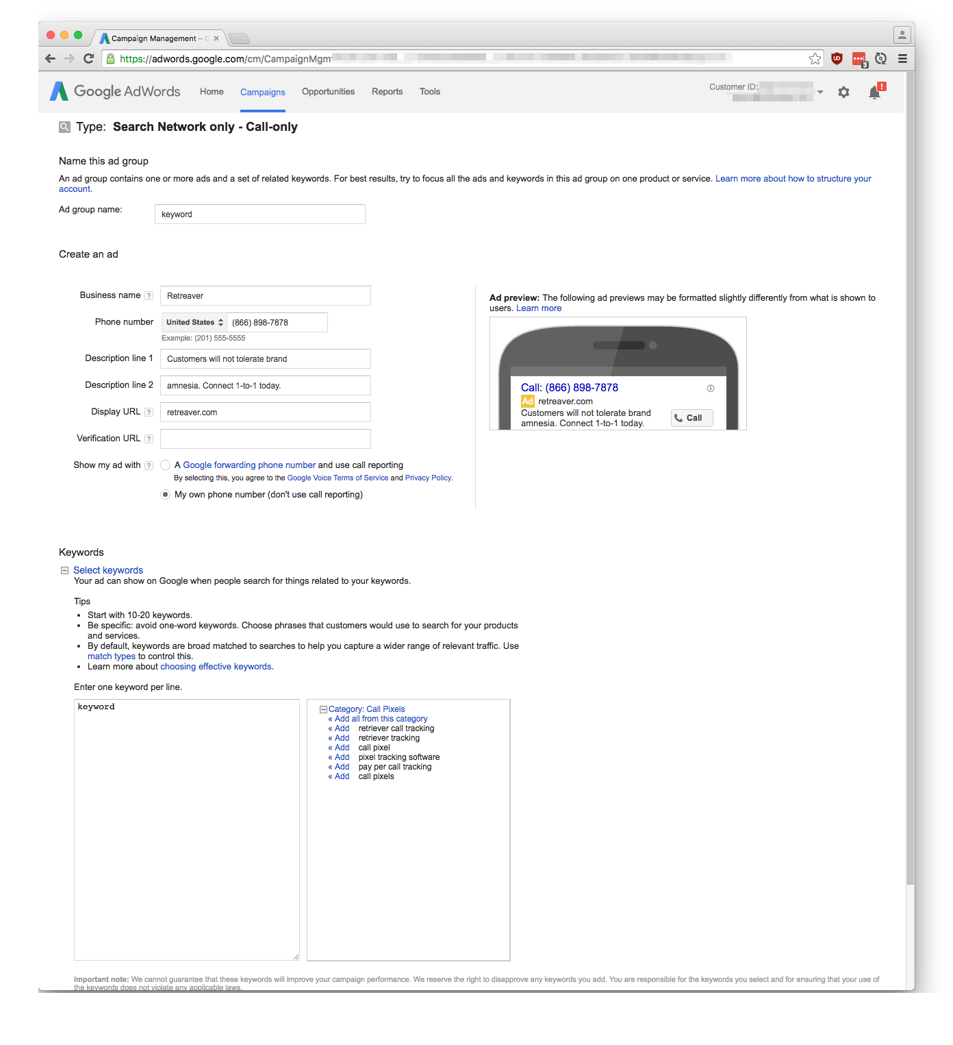Viewport: 953px width, 1045px height.
Task: Open the Tools menu
Action: click(430, 92)
